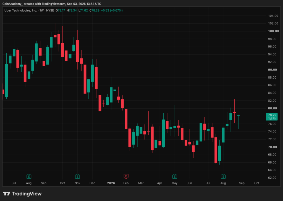Click the 84.00 price axis label
Image resolution: width=283 pixels, height=201 pixels.
[272, 93]
